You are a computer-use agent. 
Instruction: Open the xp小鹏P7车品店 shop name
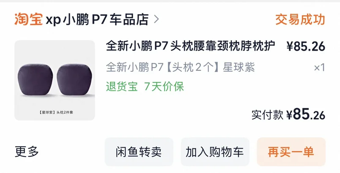click(97, 20)
